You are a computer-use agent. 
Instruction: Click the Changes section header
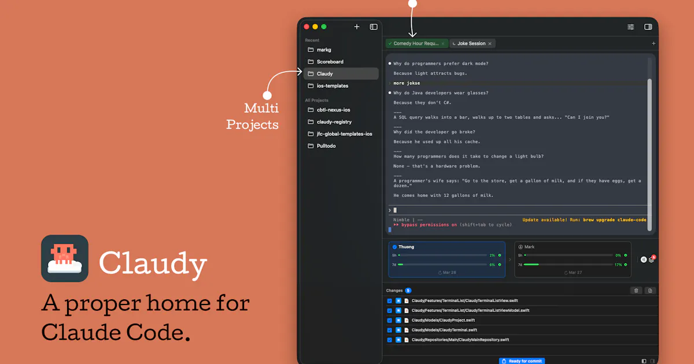click(394, 291)
